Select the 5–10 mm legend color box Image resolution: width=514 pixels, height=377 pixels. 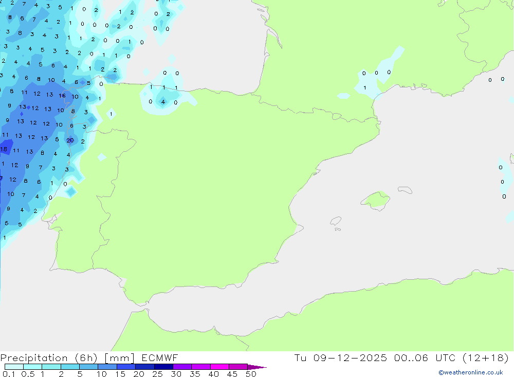tap(89, 367)
